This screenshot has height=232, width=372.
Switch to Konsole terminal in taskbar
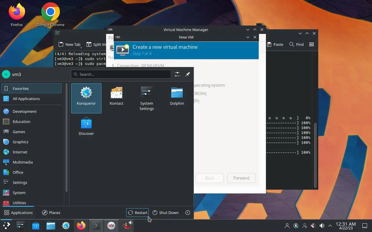click(96, 225)
